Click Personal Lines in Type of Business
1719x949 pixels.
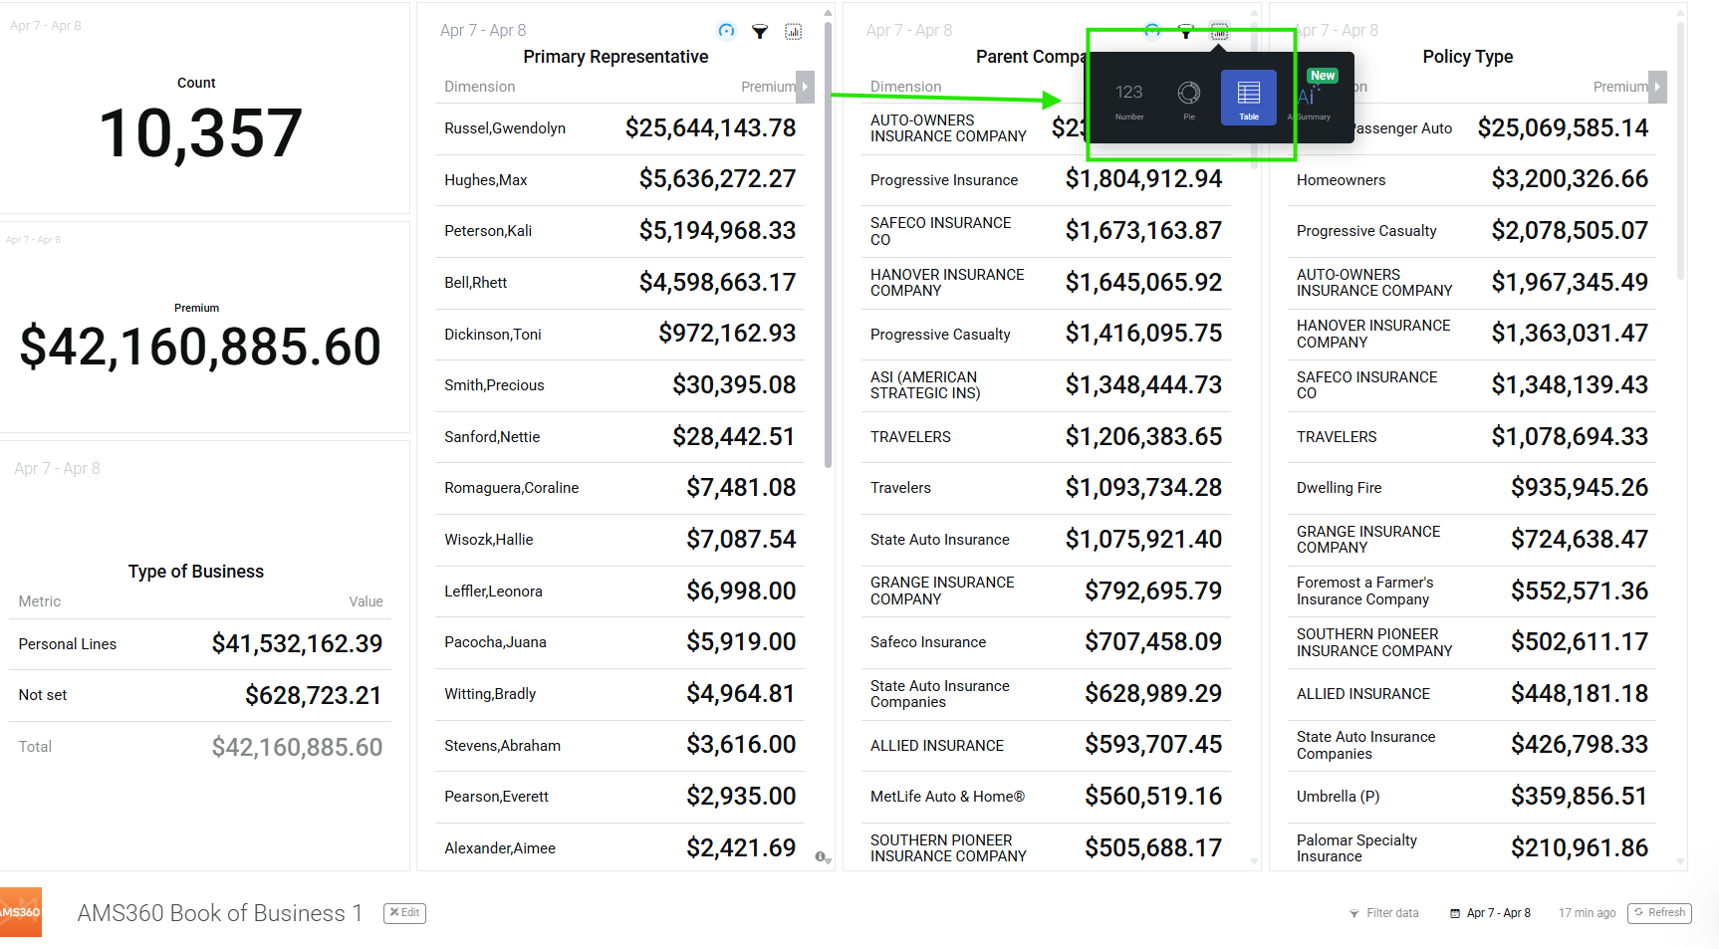(x=68, y=644)
